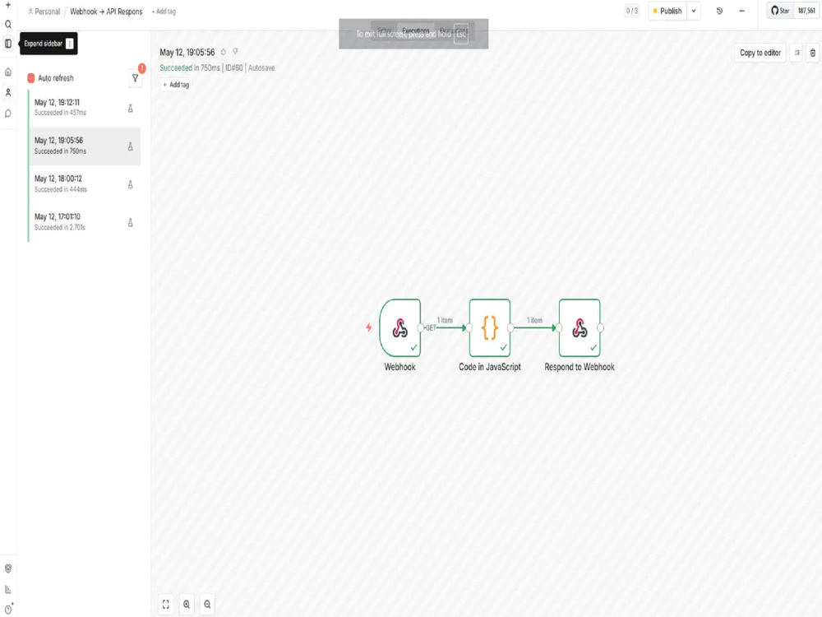Click the icon button beside Copy to editor
The width and height of the screenshot is (822, 617).
pos(797,53)
